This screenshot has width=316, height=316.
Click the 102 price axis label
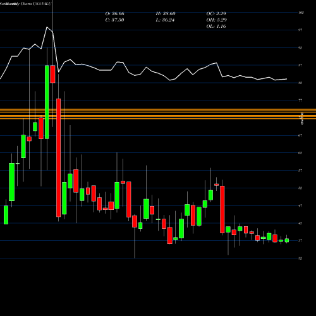coord(301,13)
